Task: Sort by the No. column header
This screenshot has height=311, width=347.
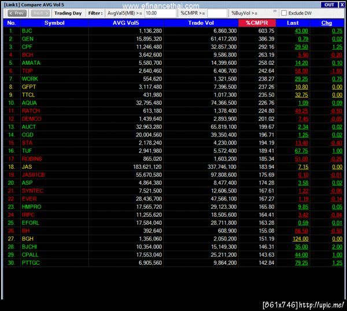Action: point(12,23)
